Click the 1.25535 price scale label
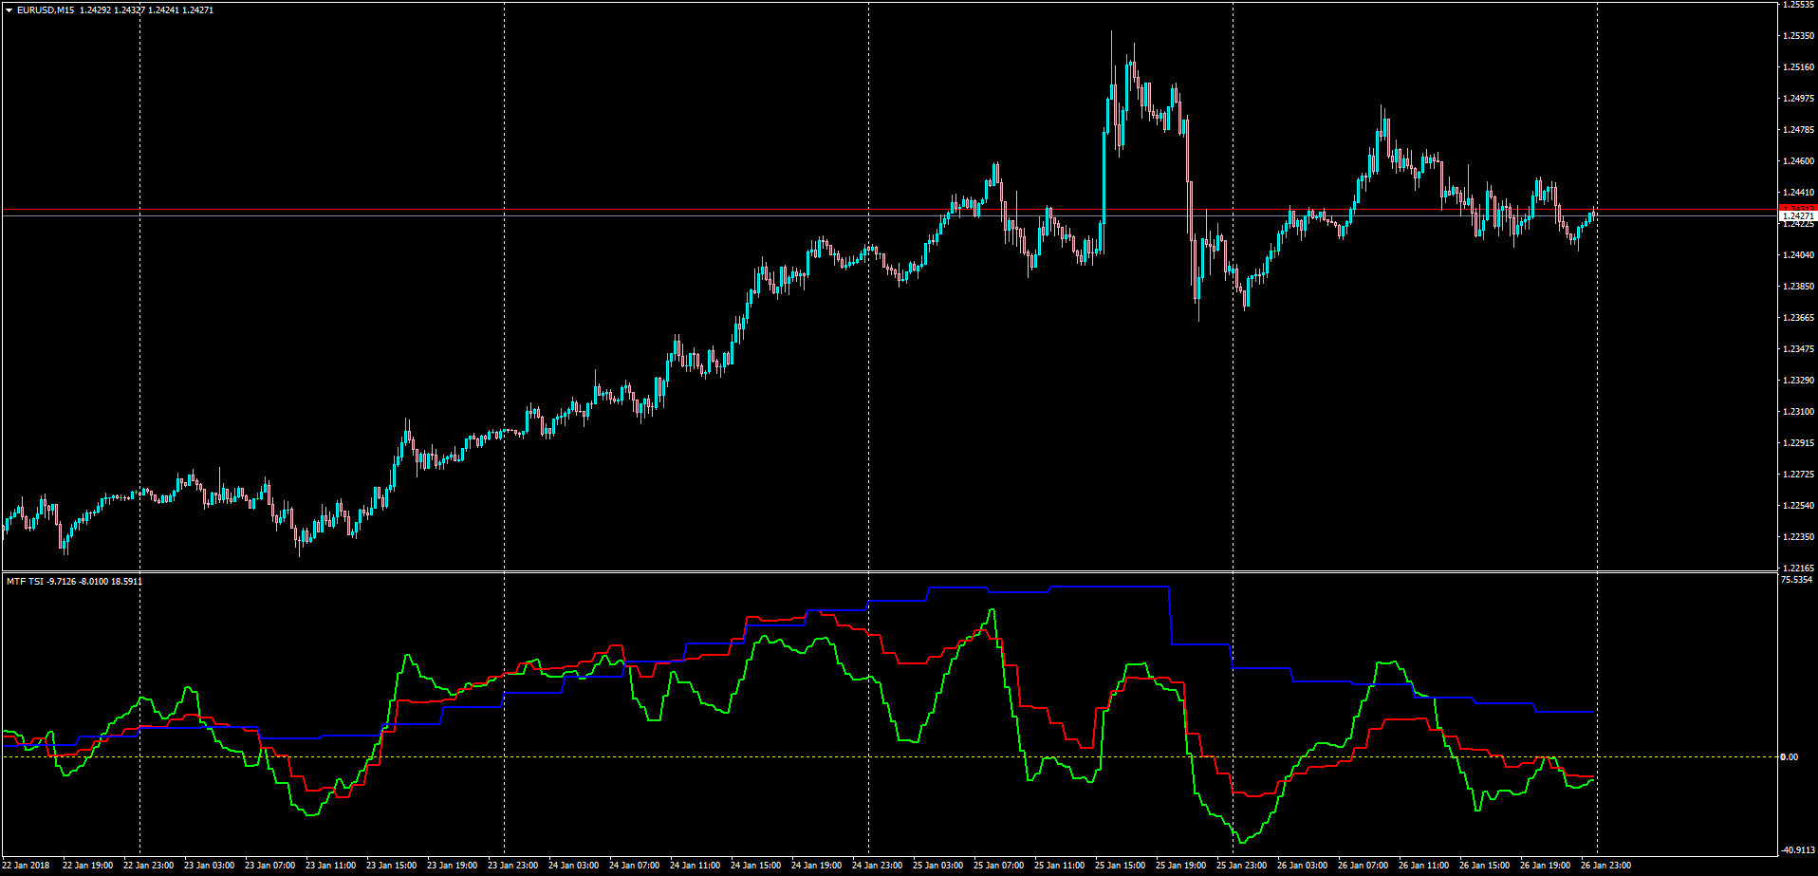 click(x=1799, y=5)
